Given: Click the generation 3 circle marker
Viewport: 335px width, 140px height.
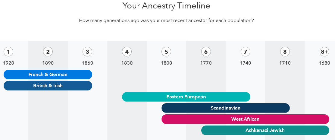Looking at the screenshot, I should [x=87, y=52].
